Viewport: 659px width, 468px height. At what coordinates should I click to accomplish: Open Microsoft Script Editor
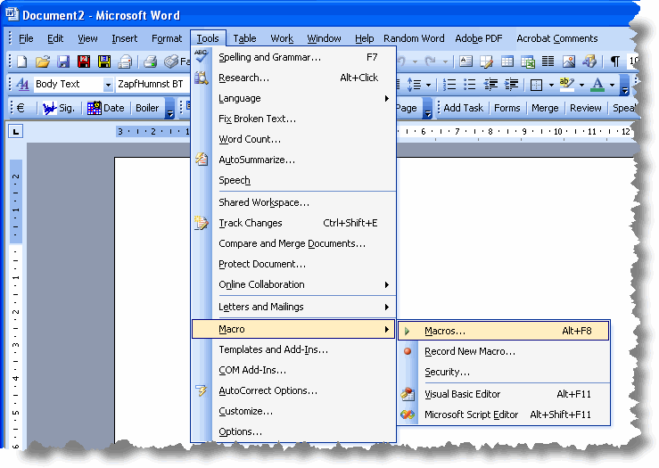[504, 415]
